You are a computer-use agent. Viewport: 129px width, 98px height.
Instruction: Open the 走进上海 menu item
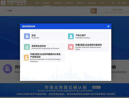click(92, 3)
